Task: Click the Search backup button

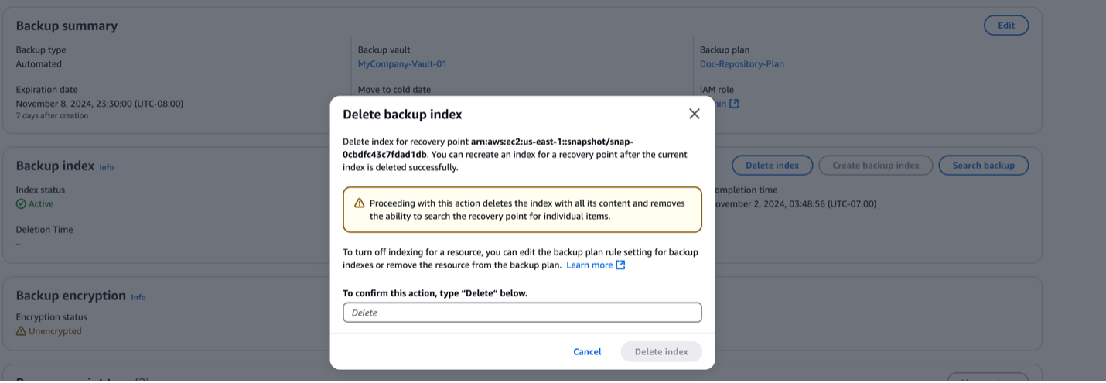Action: [x=983, y=166]
